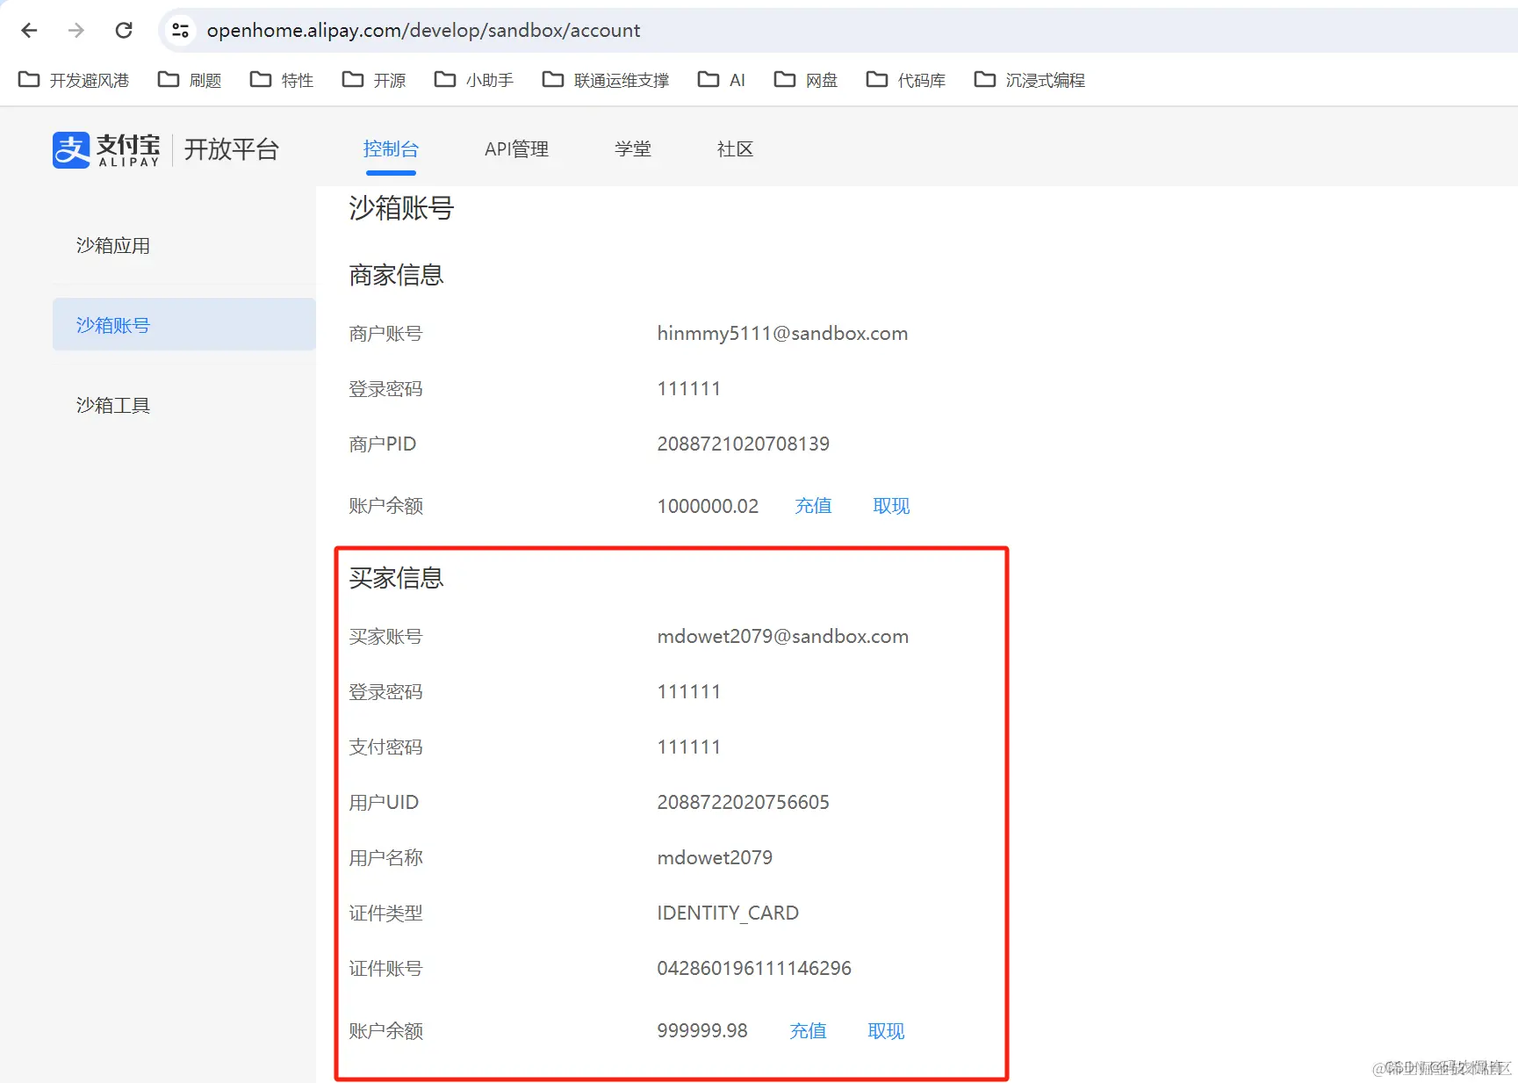This screenshot has width=1518, height=1083.
Task: Click the browser forward arrow
Action: point(76,31)
